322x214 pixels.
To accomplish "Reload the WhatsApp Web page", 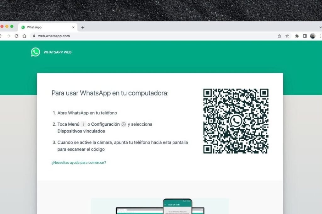I will (x=17, y=36).
